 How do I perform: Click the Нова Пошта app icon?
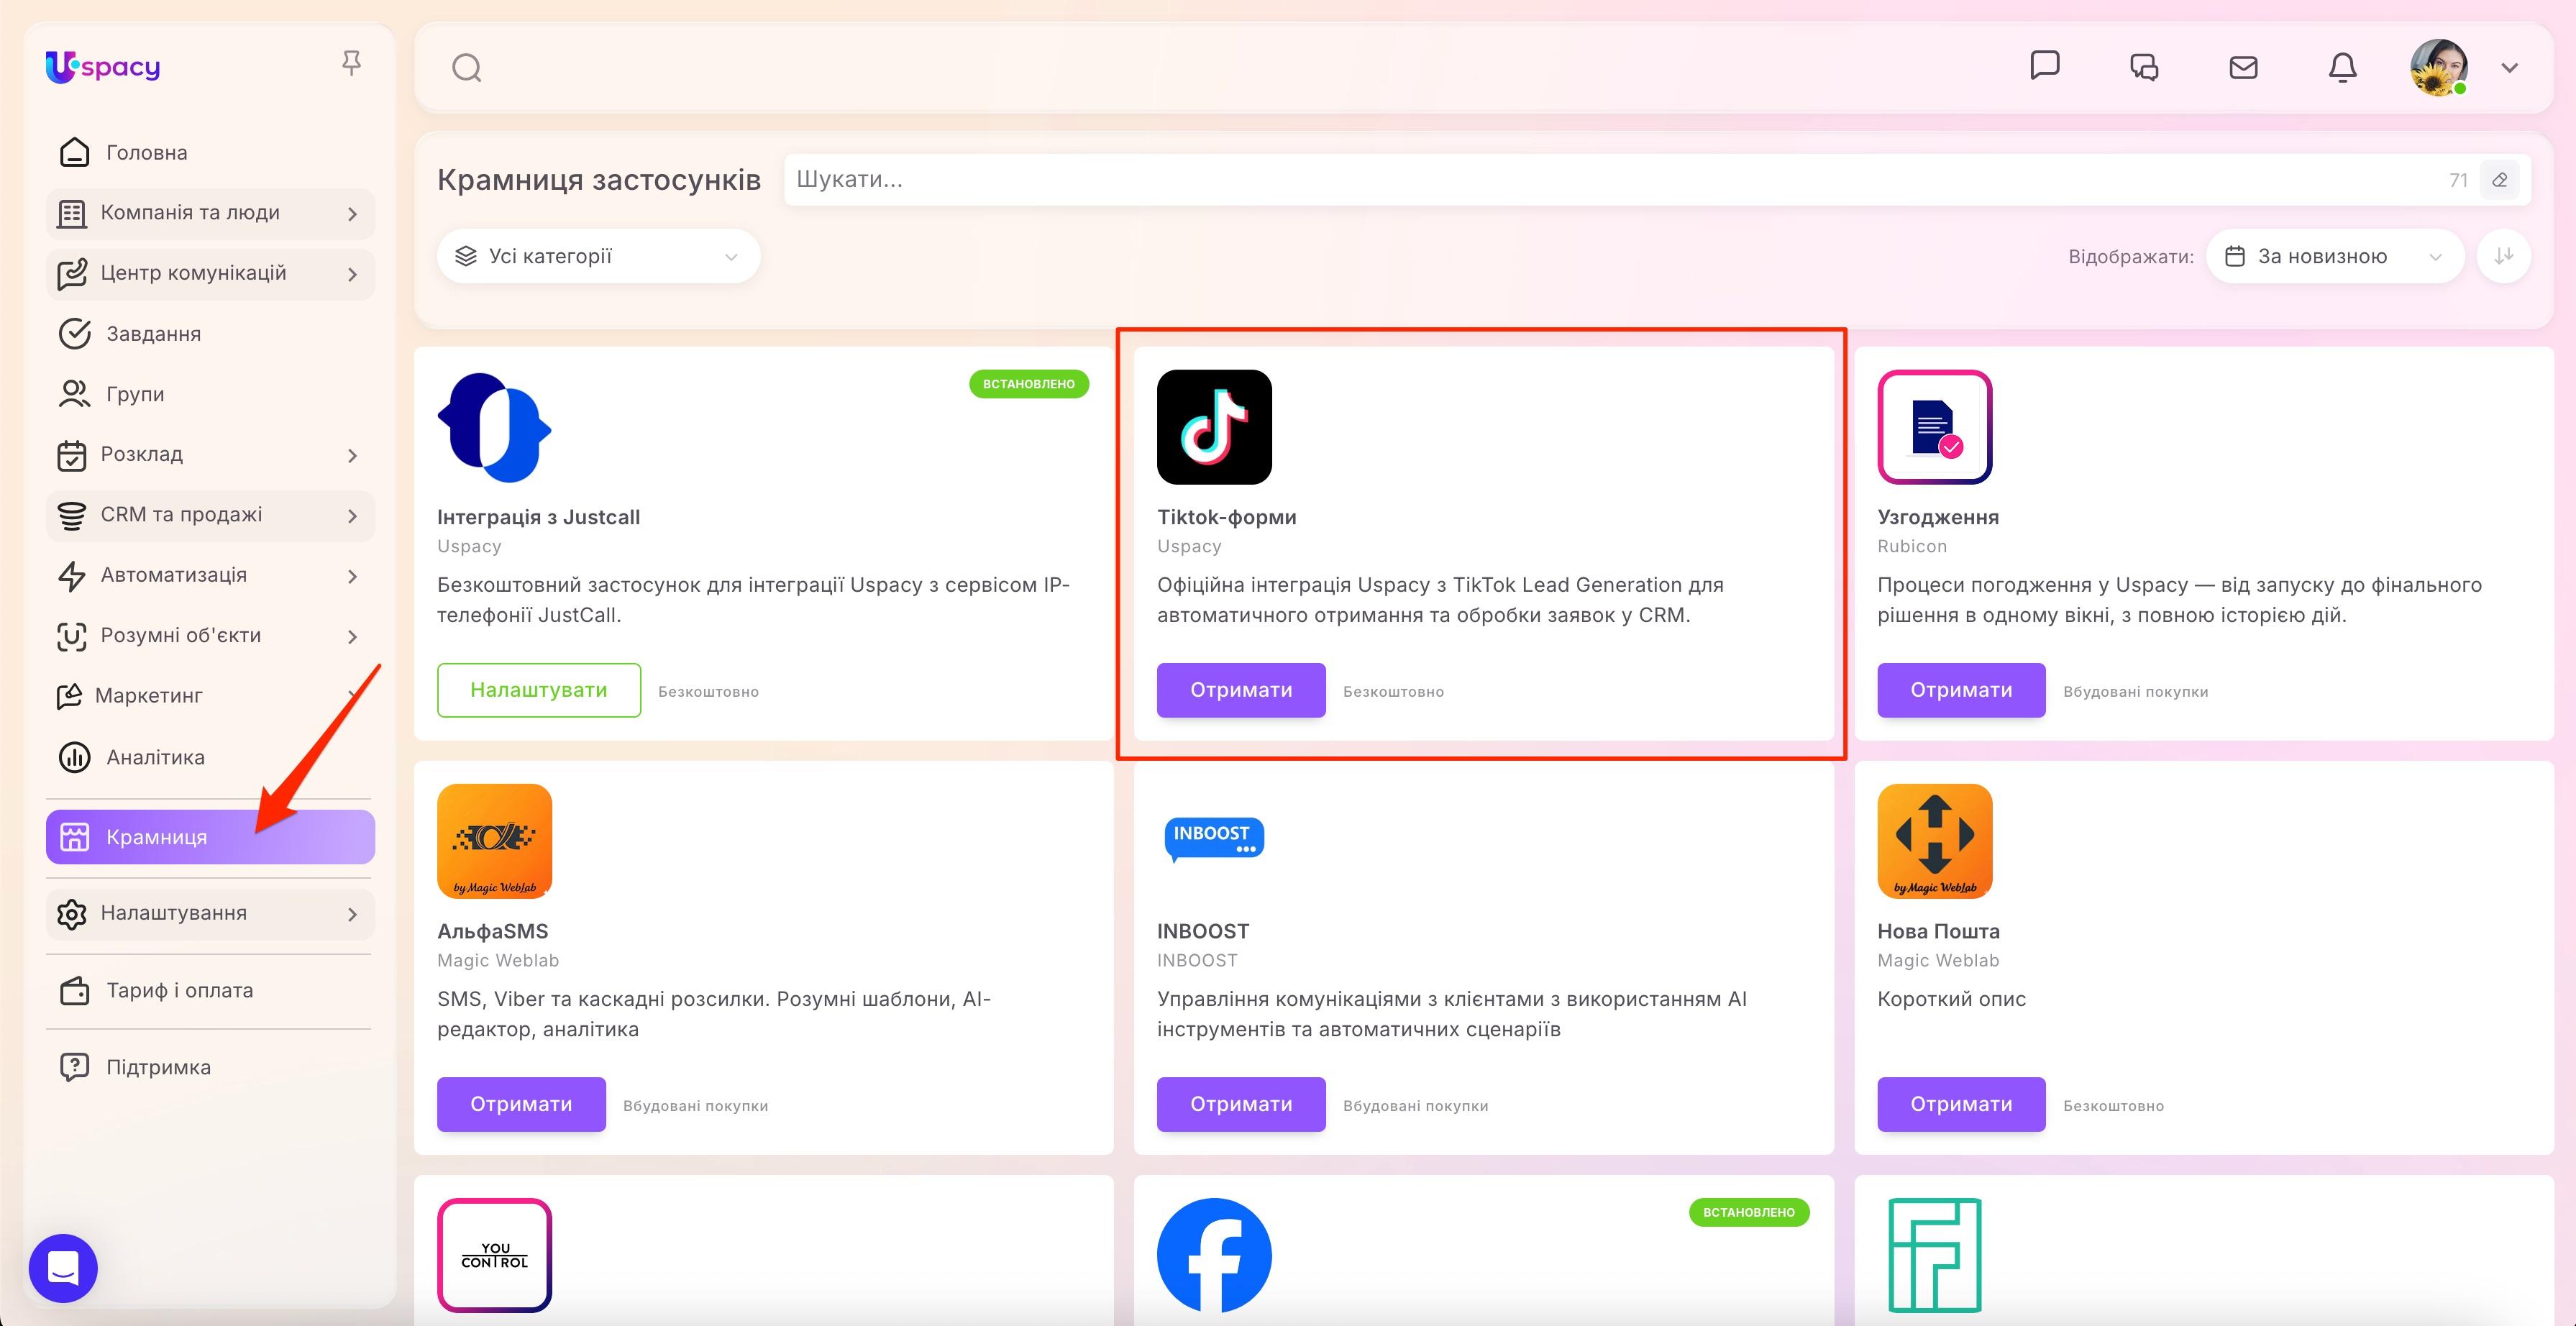(1935, 841)
